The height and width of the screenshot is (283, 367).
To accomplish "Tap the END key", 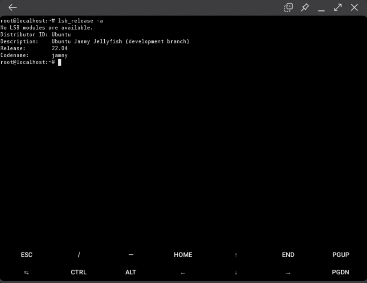I will click(288, 255).
